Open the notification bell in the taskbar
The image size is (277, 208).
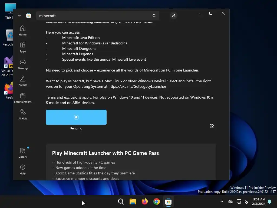[x=269, y=201]
